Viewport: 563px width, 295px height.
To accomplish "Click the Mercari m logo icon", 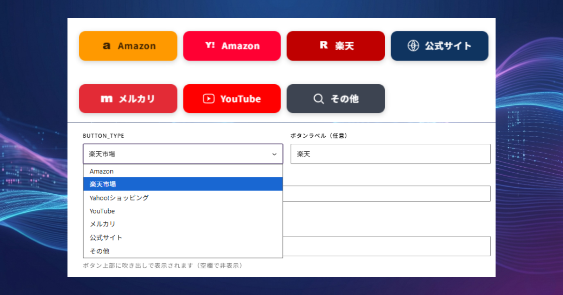I will [107, 99].
